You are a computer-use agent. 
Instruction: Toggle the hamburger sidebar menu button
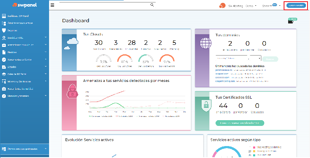52,5
